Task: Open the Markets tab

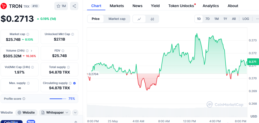Action: (x=117, y=6)
